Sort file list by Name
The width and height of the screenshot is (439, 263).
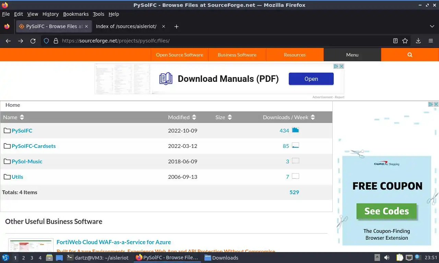[x=13, y=117]
